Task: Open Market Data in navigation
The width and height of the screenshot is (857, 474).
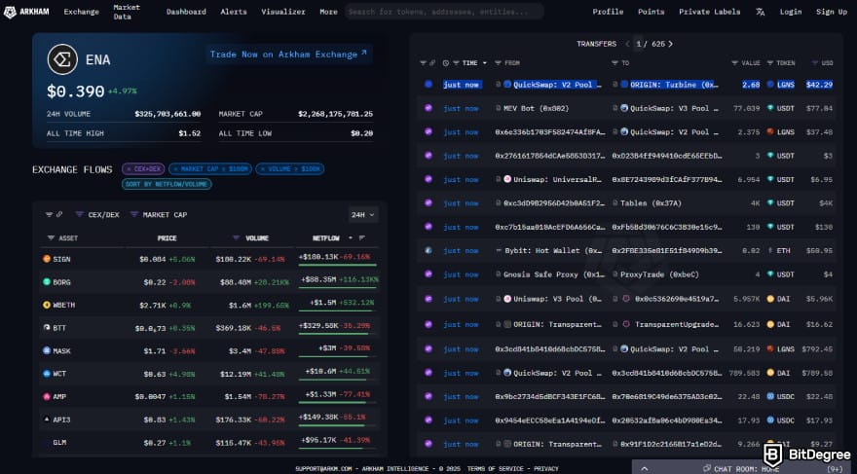Action: (127, 12)
